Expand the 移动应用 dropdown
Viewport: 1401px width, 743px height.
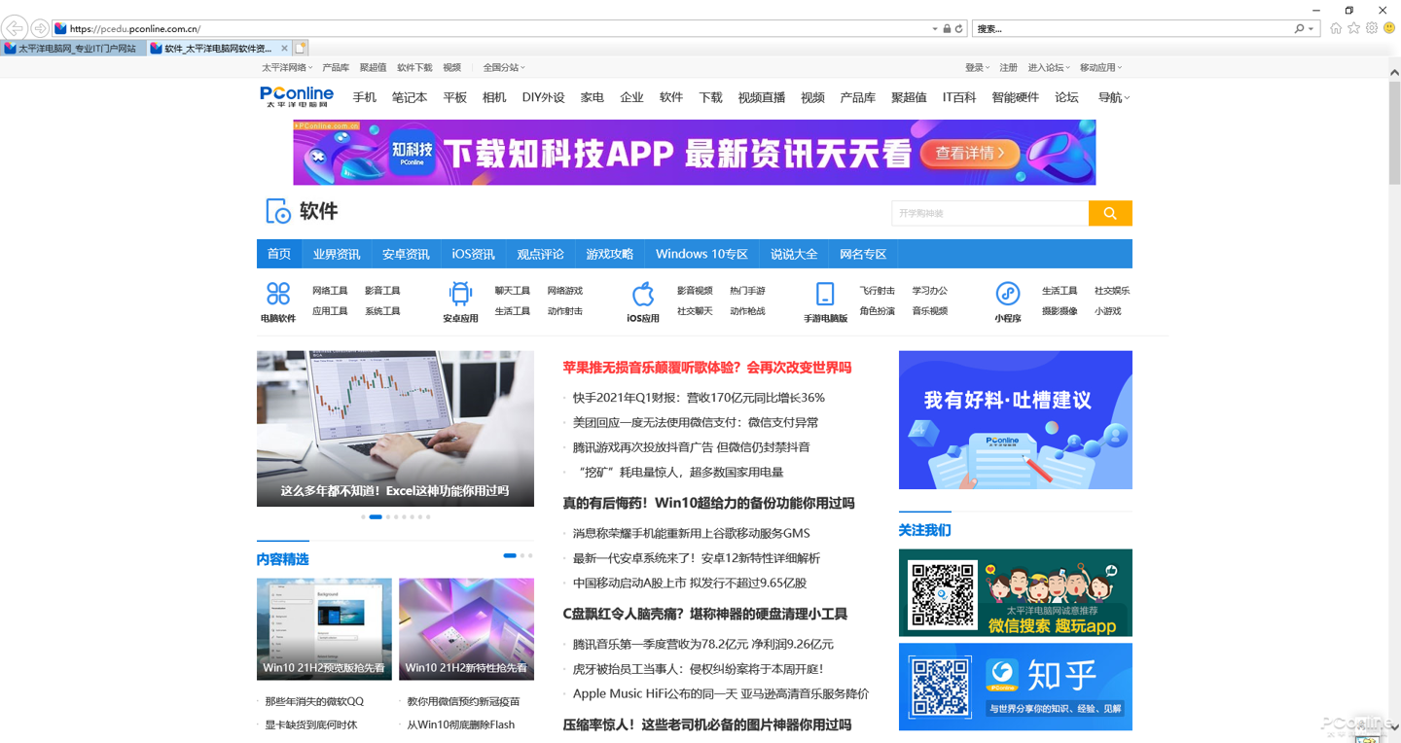[1100, 68]
